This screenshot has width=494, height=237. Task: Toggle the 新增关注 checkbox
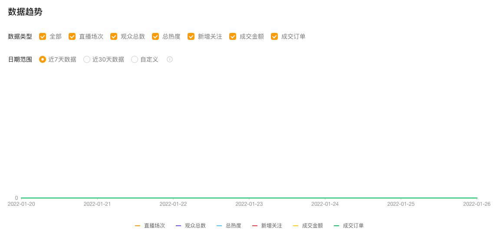coord(191,36)
